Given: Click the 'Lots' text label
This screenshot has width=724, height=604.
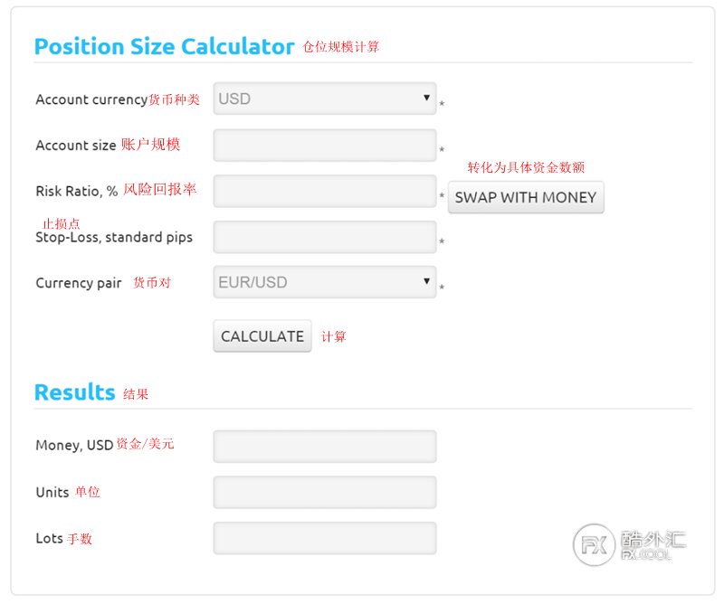Looking at the screenshot, I should (49, 539).
